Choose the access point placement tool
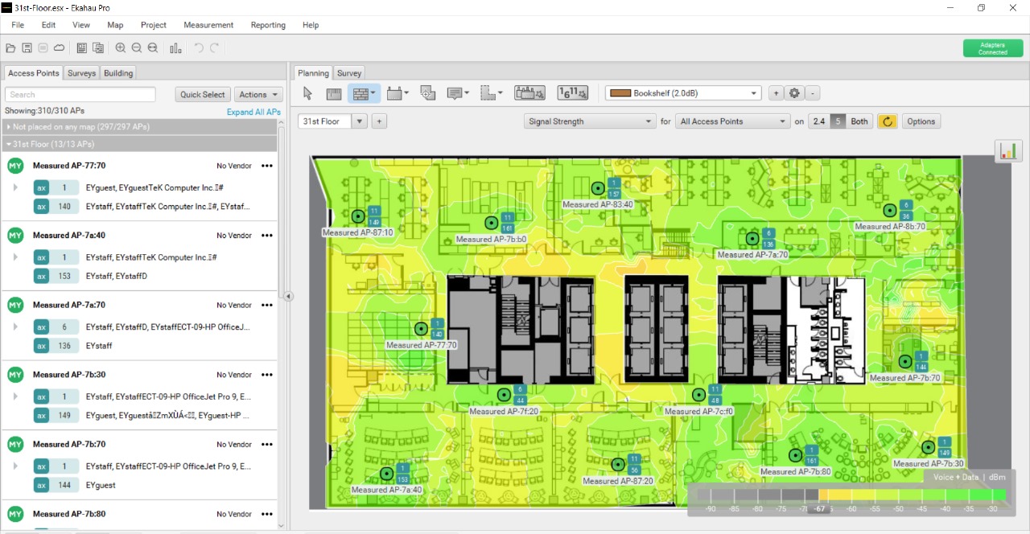This screenshot has width=1030, height=534. (x=398, y=93)
